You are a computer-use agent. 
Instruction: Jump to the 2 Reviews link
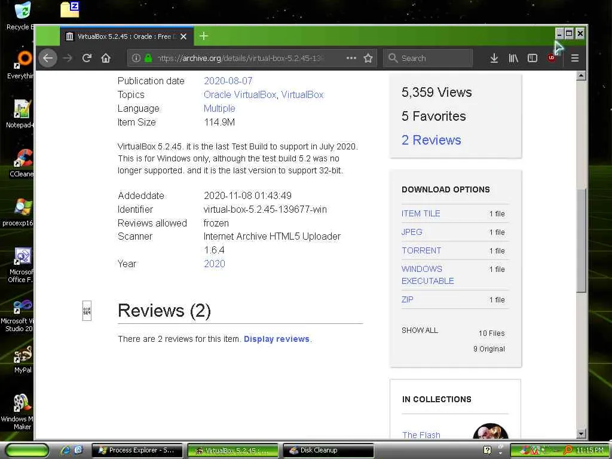pyautogui.click(x=432, y=140)
